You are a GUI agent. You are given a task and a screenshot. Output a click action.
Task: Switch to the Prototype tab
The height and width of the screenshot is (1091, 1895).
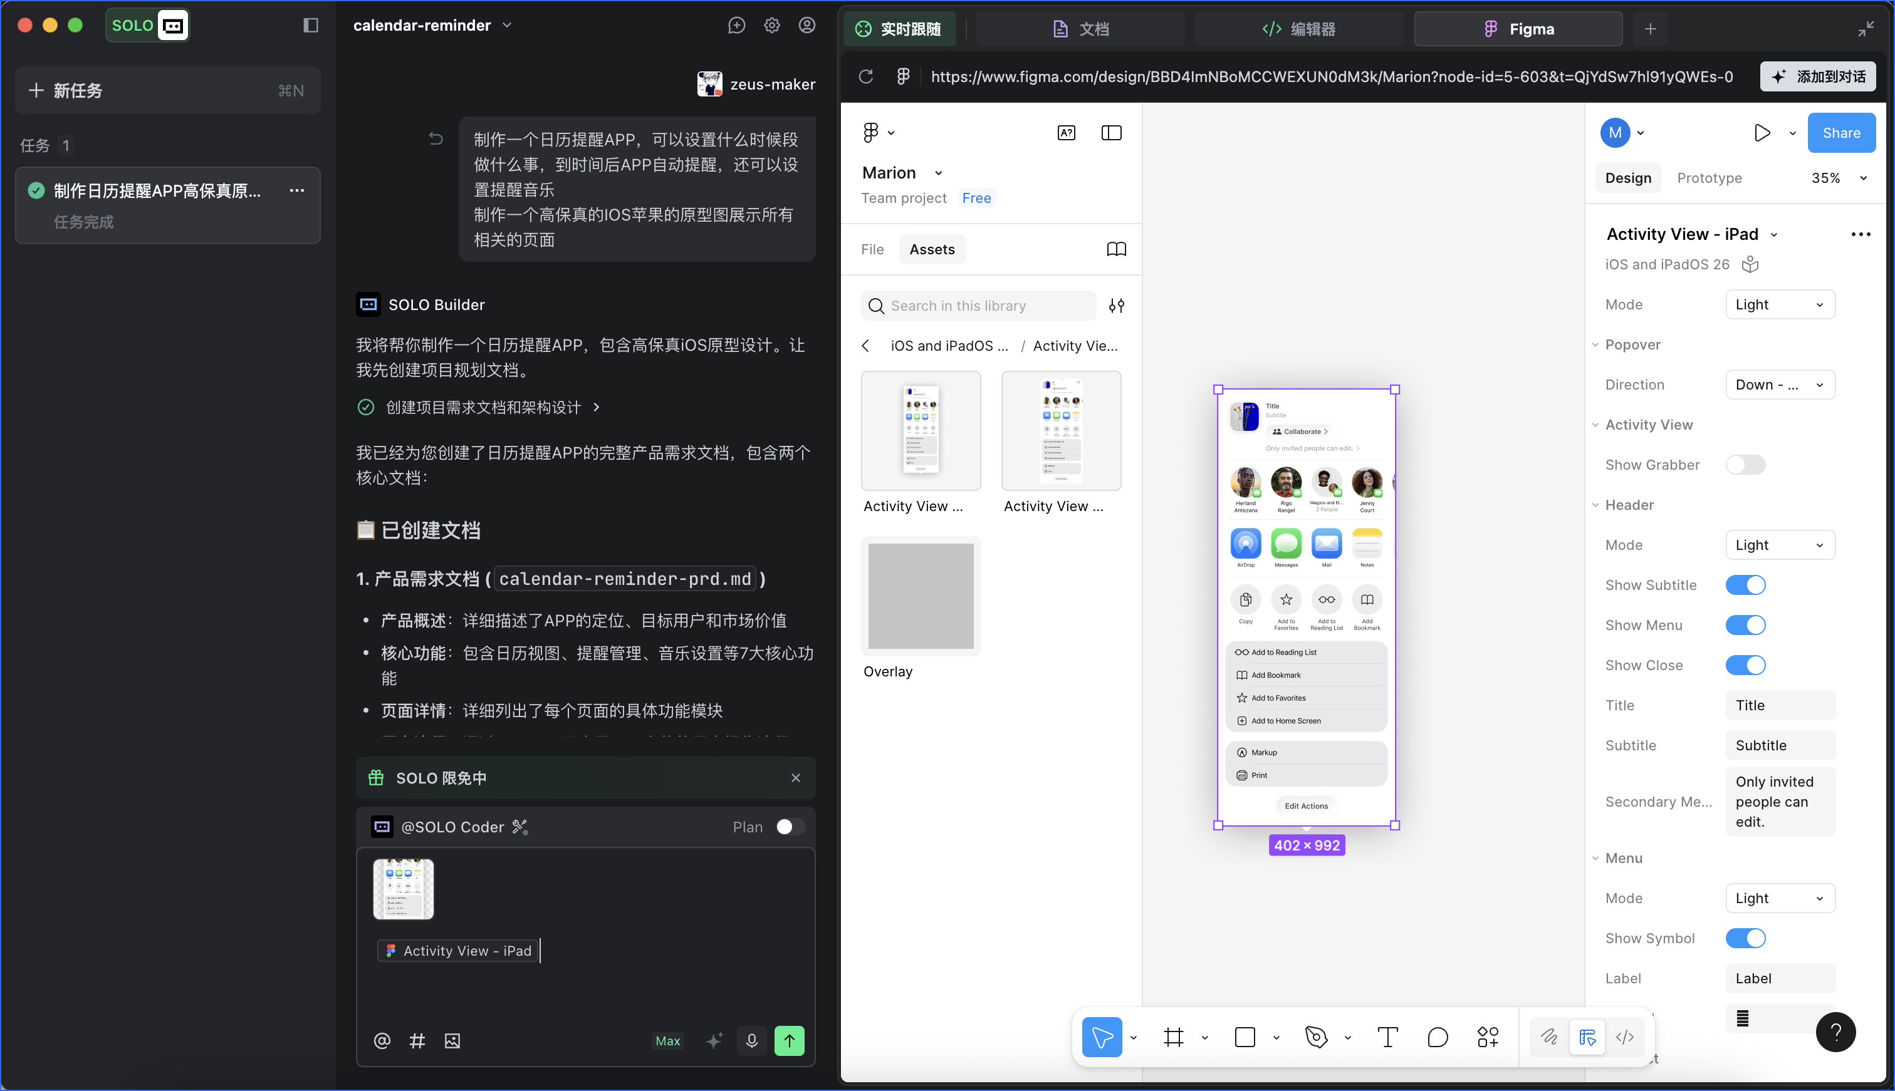(x=1709, y=178)
